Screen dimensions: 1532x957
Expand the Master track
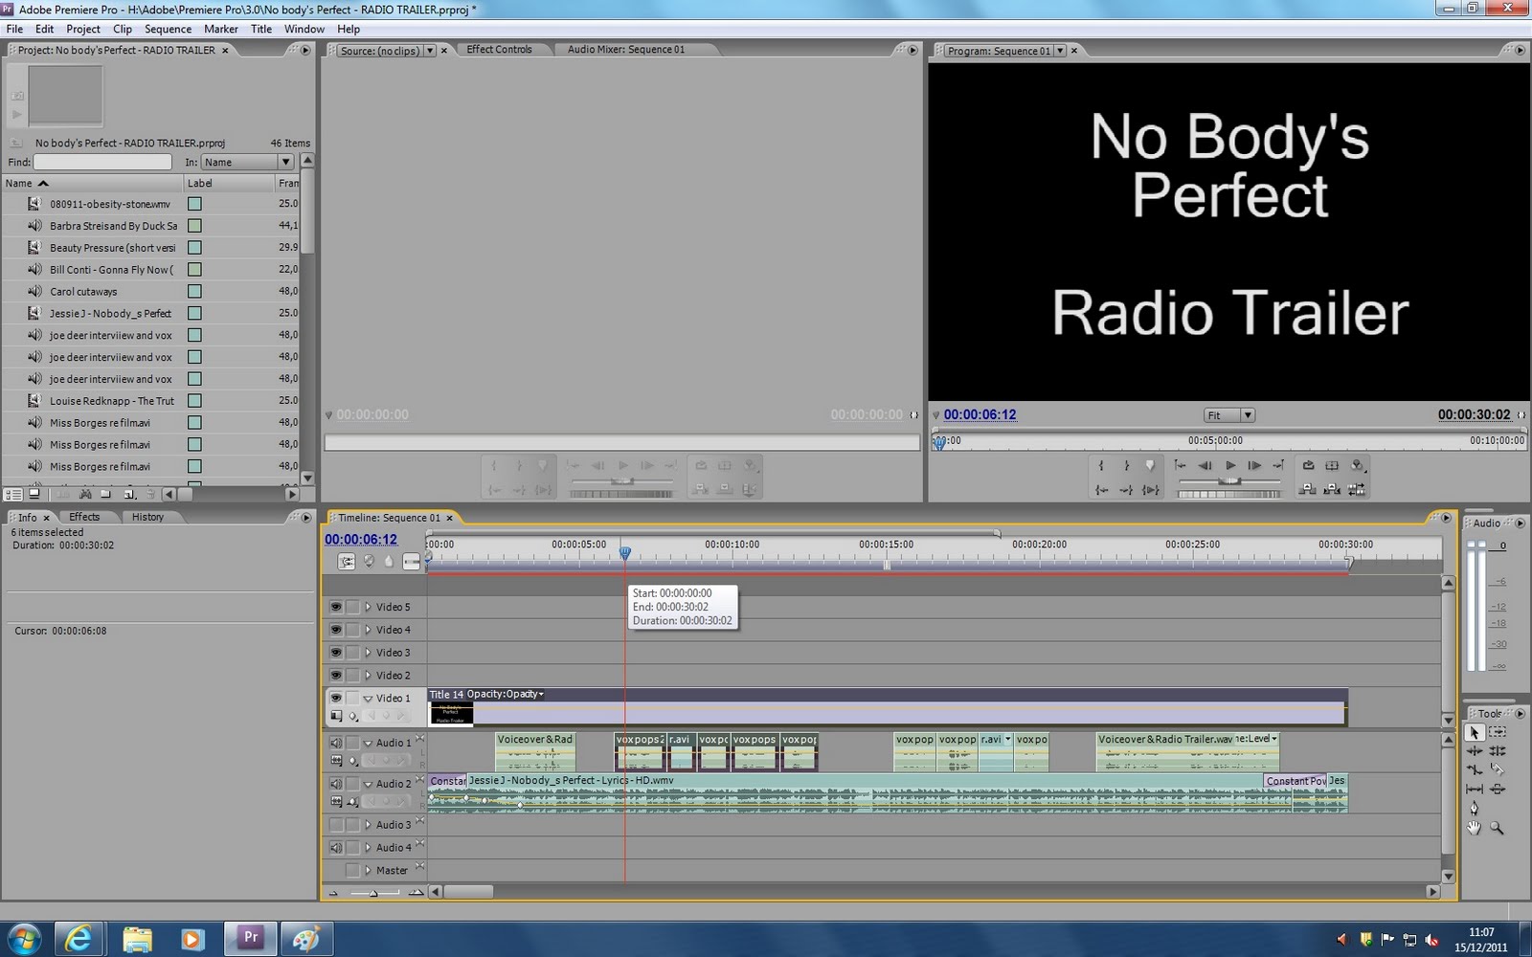pos(368,871)
